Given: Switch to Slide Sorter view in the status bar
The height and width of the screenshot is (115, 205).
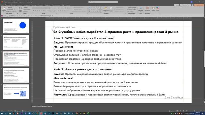Looking at the screenshot, I should pos(180,111).
